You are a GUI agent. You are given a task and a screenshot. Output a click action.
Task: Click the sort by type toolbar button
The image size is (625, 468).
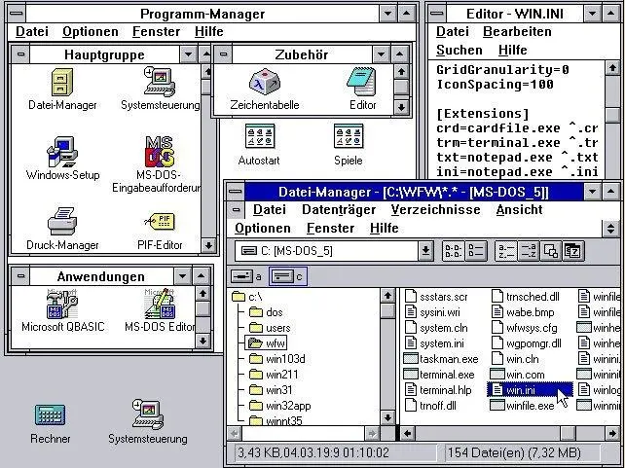pyautogui.click(x=529, y=251)
